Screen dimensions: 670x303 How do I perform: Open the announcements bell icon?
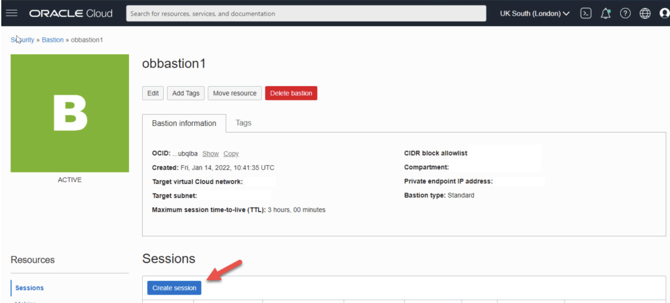point(606,13)
